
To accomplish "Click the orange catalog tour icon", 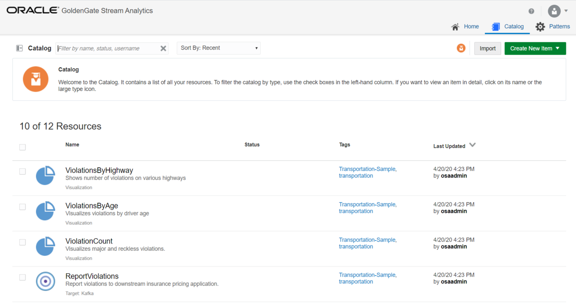I will [x=461, y=48].
